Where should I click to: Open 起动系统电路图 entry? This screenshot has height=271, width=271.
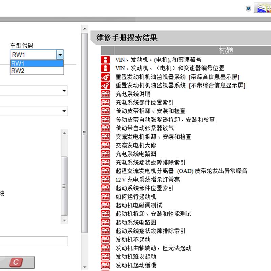click(136, 223)
